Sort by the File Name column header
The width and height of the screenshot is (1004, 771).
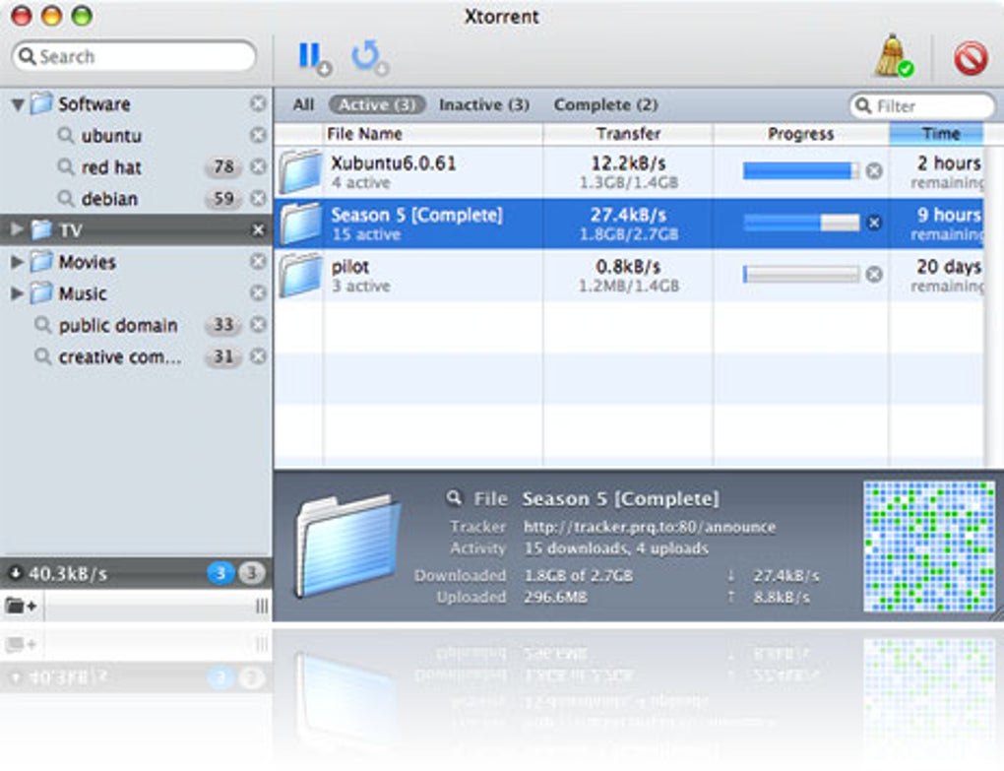click(433, 134)
